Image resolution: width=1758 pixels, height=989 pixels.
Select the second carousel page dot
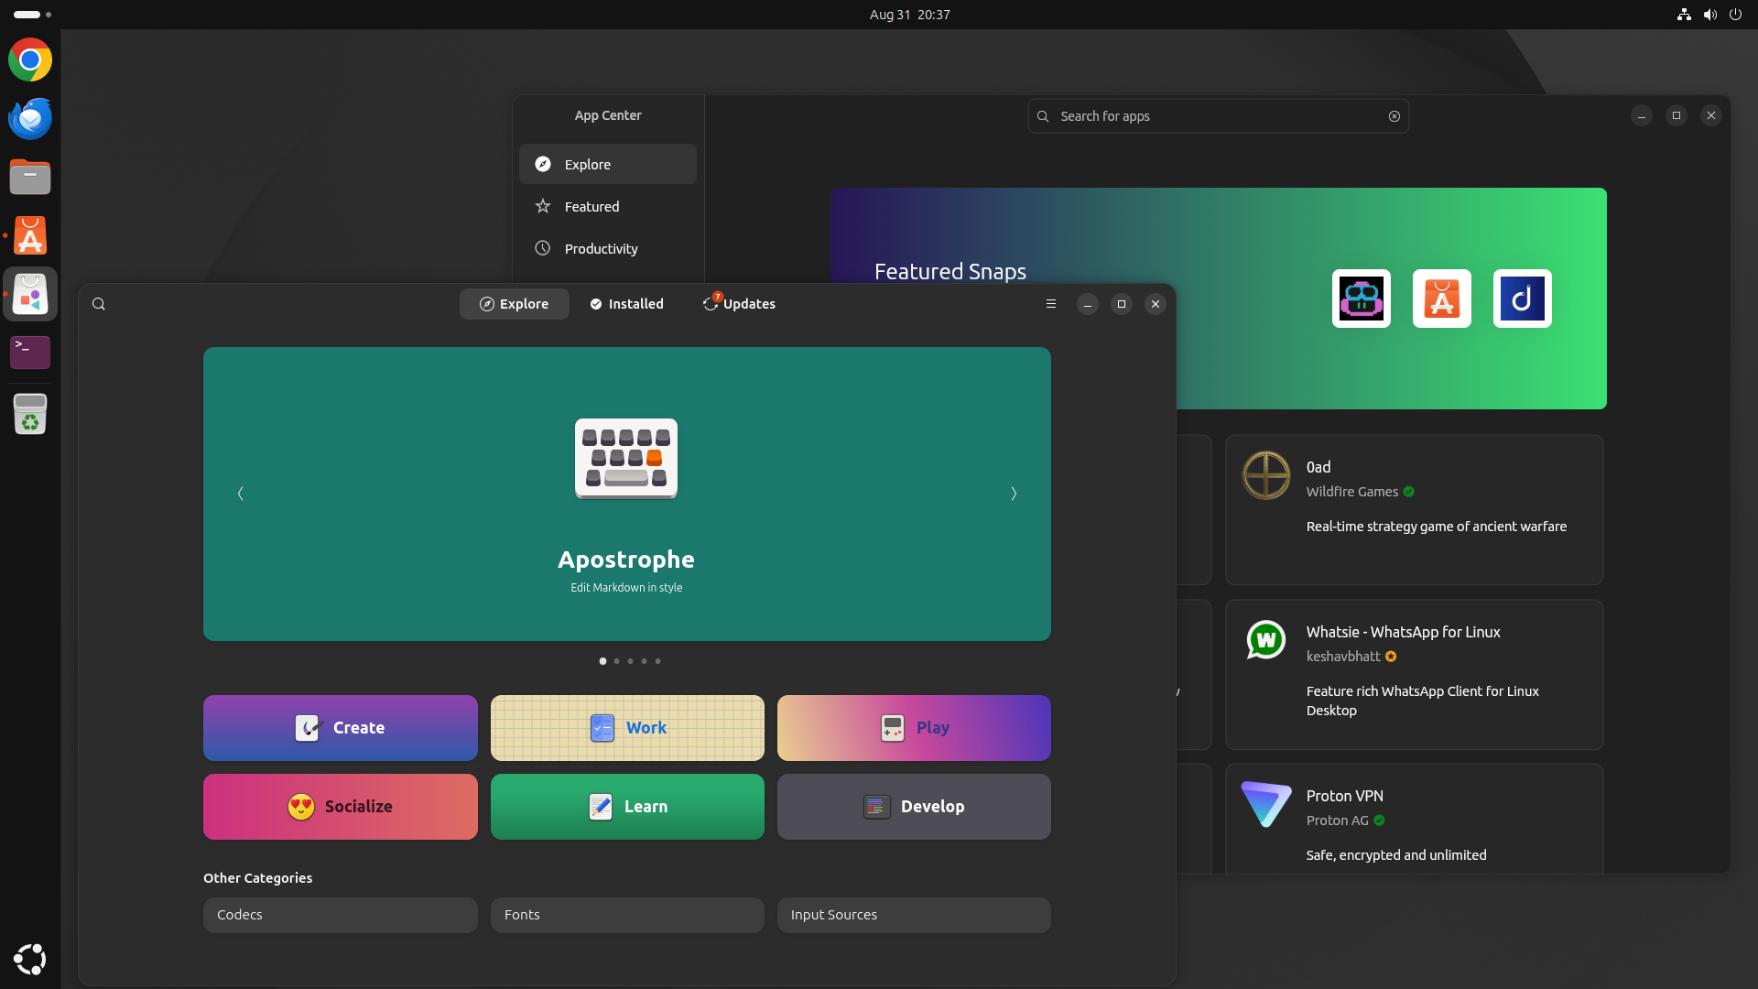[616, 661]
